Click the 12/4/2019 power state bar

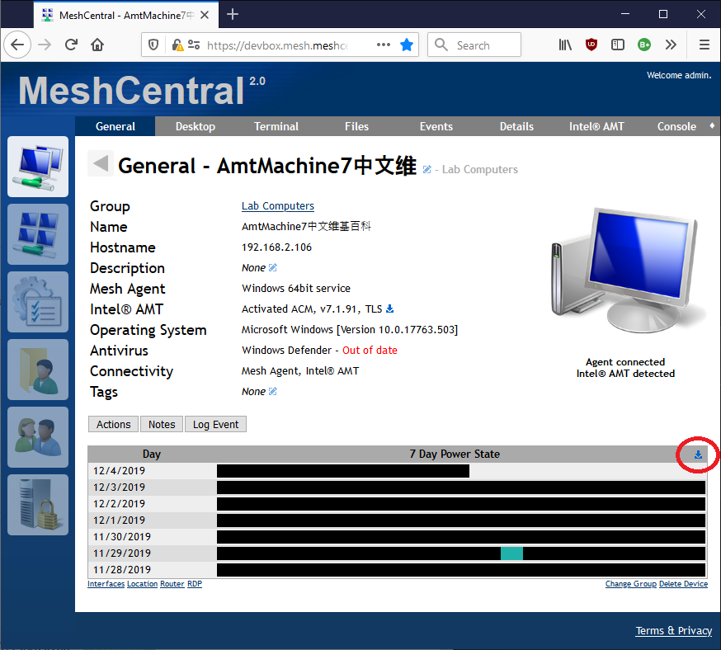343,471
